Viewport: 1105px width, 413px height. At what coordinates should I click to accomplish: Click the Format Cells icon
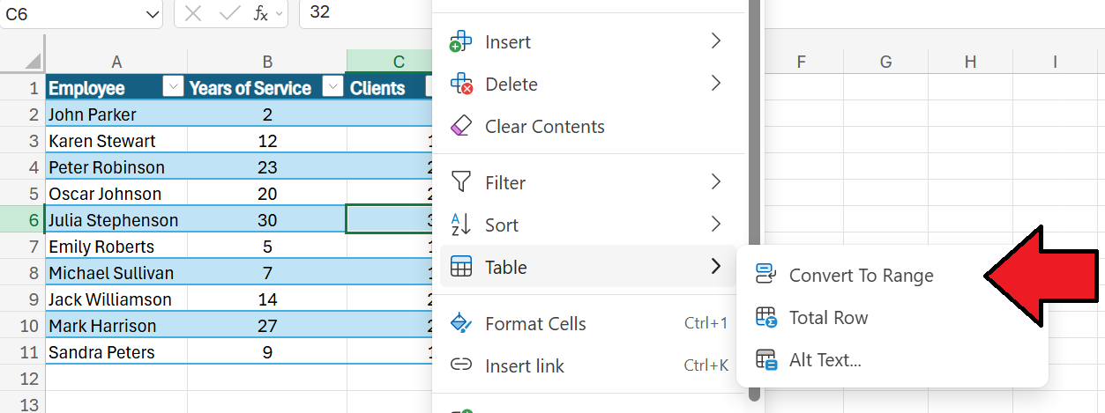tap(461, 323)
